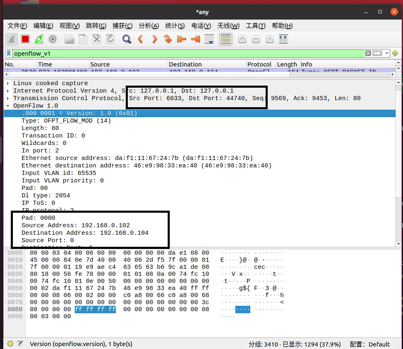The height and width of the screenshot is (349, 403).
Task: Apply the display filter arrow button
Action: 377,53
